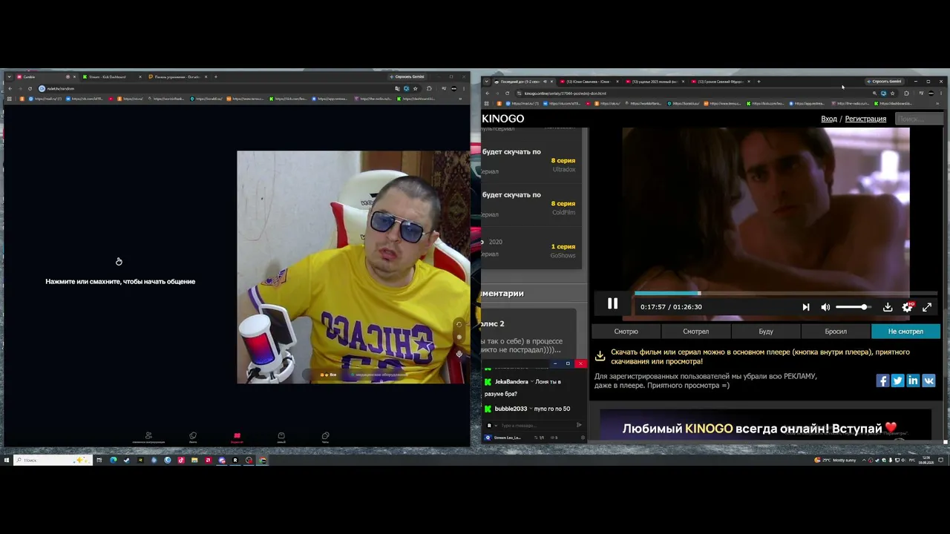Mute the video player volume

pyautogui.click(x=825, y=307)
